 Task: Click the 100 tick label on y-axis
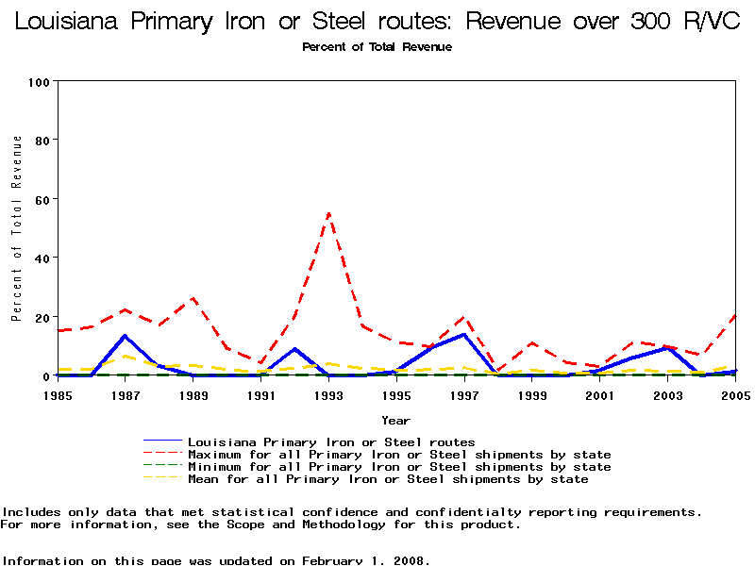[38, 82]
